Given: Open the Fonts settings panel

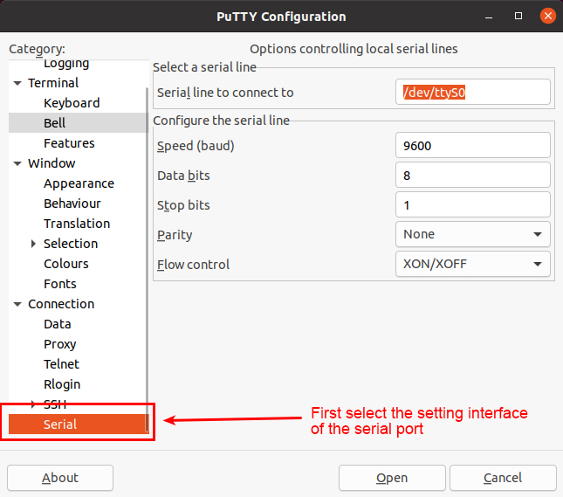Looking at the screenshot, I should tap(60, 284).
